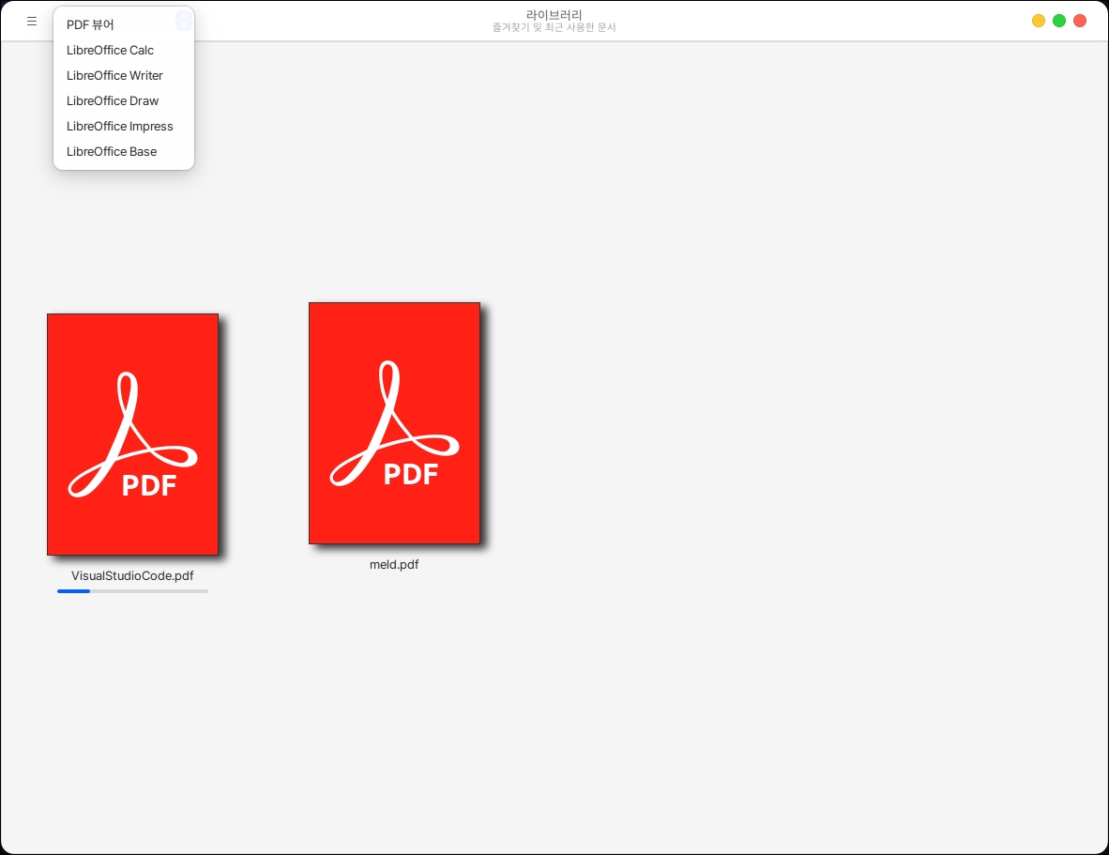Image resolution: width=1109 pixels, height=855 pixels.
Task: Select PDF 뷰어 from the dropdown list
Action: click(x=90, y=24)
